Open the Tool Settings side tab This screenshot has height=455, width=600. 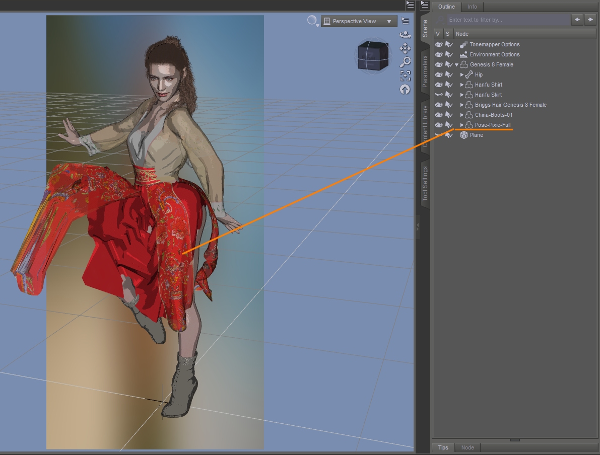click(x=425, y=184)
